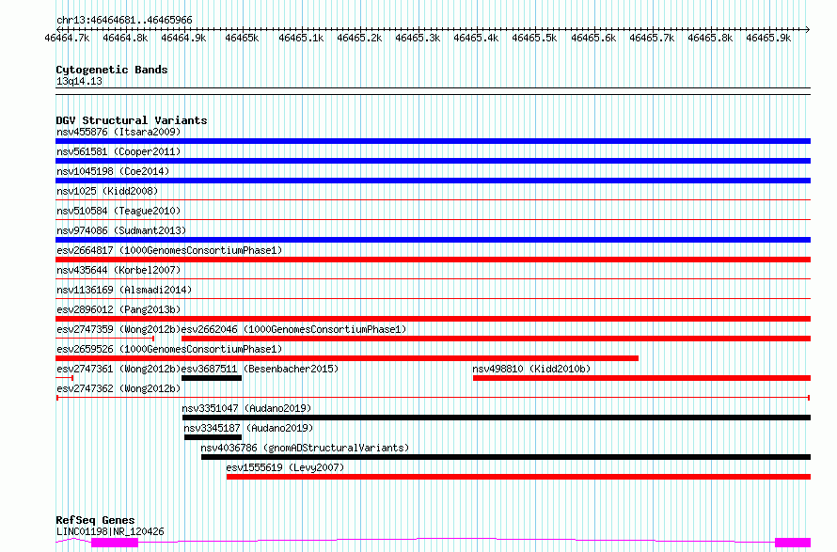Open variant nsv561581 (Cooper2011) label
Screen dimensions: 837x552
[x=118, y=151]
